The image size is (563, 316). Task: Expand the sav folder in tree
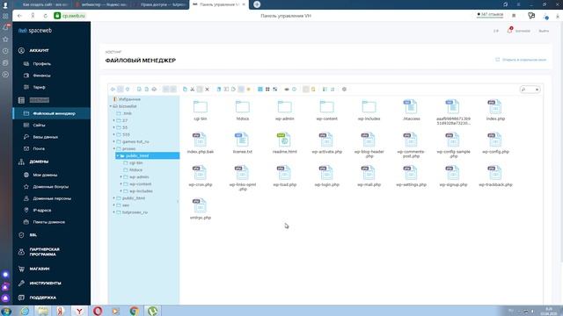click(114, 205)
